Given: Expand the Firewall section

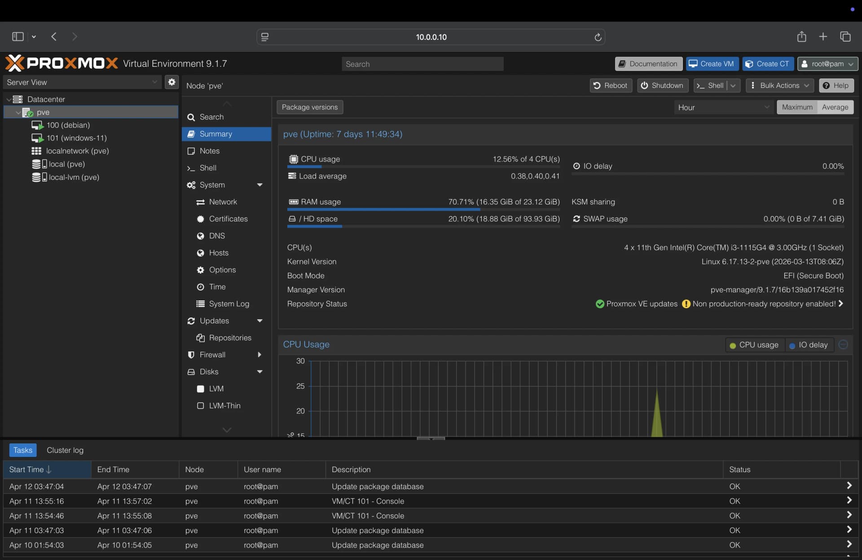Looking at the screenshot, I should (x=260, y=355).
